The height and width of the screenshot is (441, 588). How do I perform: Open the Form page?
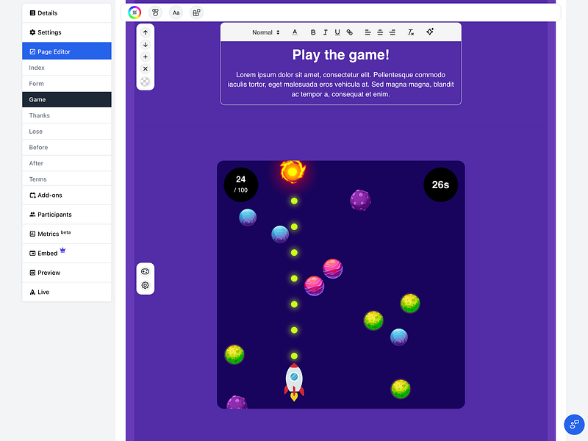coord(67,84)
